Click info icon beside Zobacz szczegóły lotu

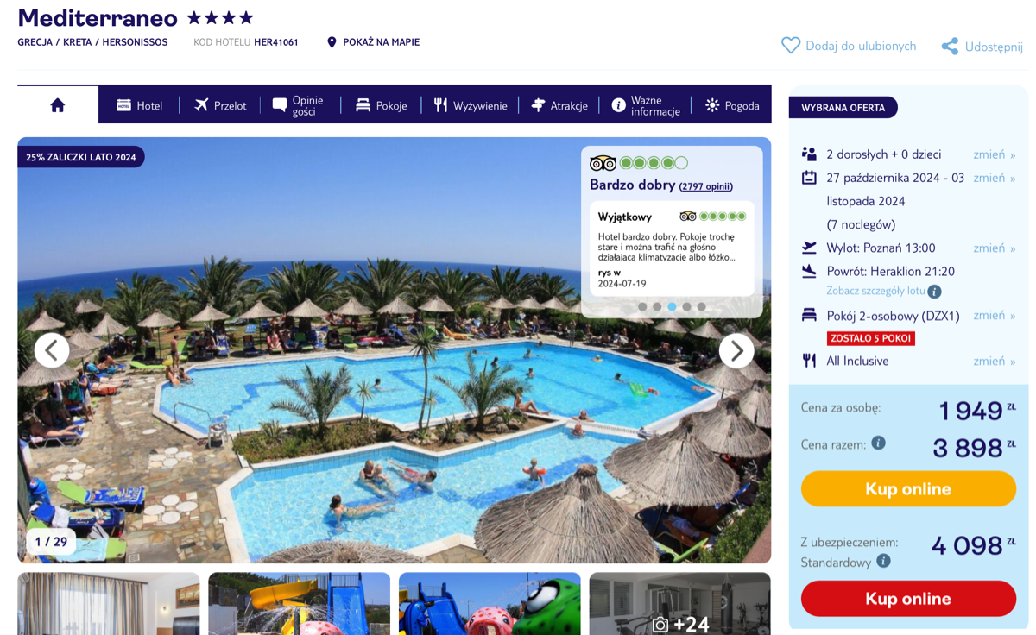(x=934, y=292)
